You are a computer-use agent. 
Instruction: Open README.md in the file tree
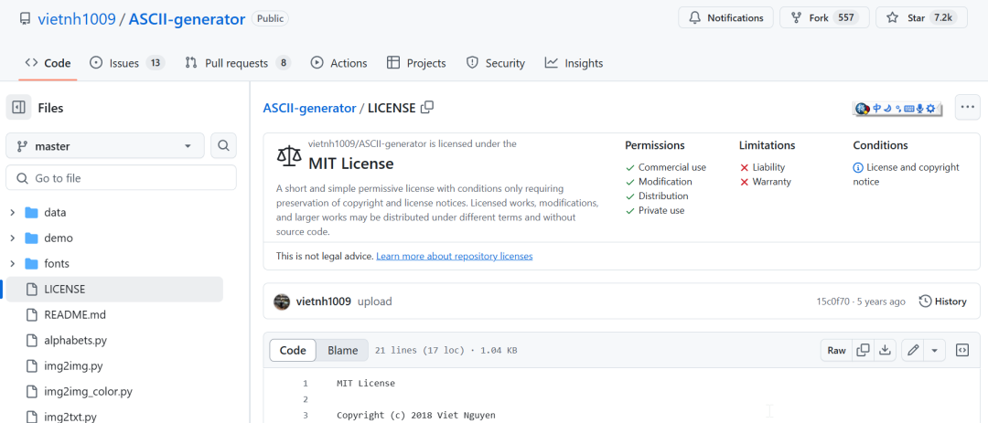75,314
